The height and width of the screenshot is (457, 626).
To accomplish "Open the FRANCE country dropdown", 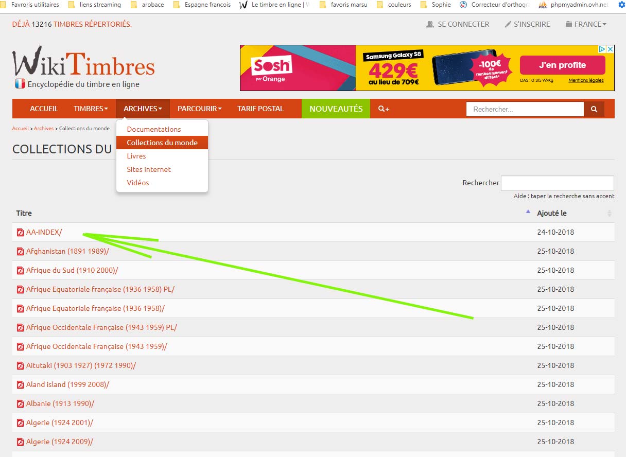I will point(586,24).
